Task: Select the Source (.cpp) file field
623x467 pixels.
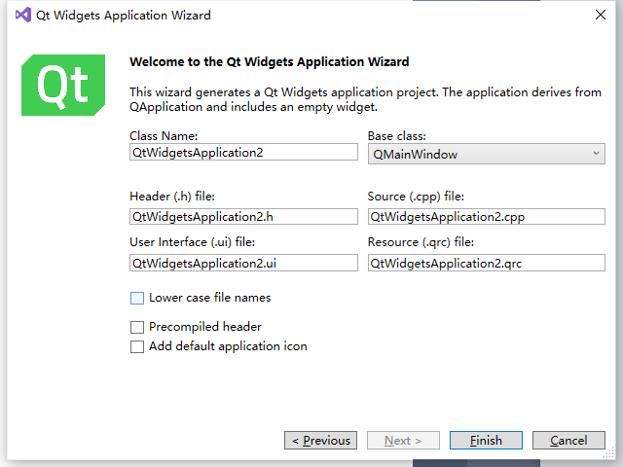Action: pos(487,217)
